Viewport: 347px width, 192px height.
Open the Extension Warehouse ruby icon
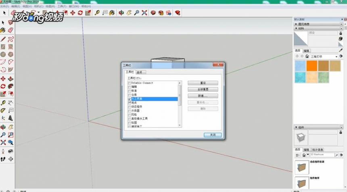coord(178,13)
